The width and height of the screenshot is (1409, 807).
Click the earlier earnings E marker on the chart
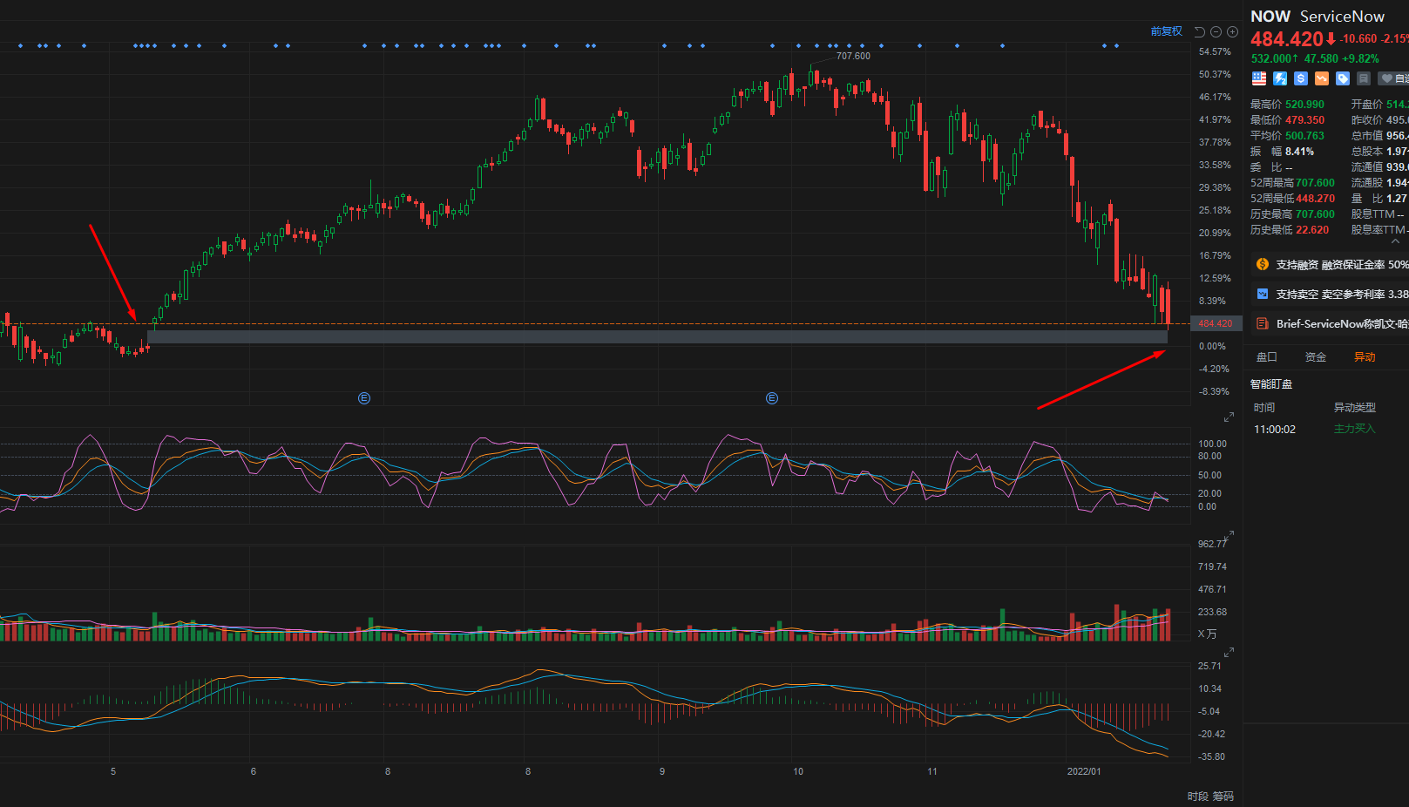(x=364, y=398)
